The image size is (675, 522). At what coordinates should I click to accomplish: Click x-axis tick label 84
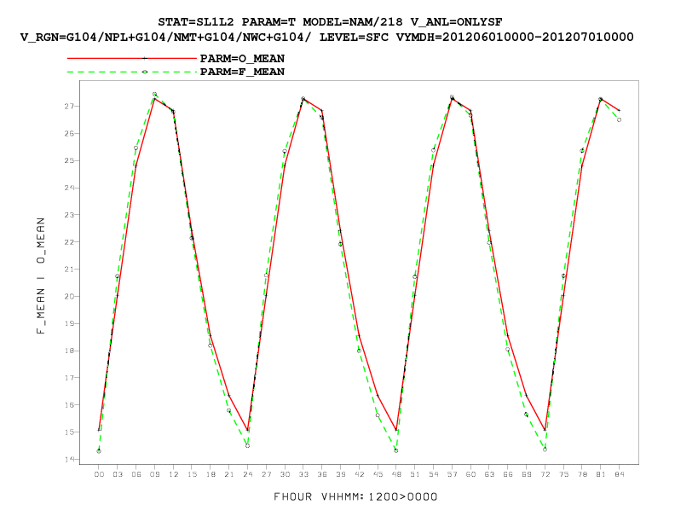(x=620, y=474)
